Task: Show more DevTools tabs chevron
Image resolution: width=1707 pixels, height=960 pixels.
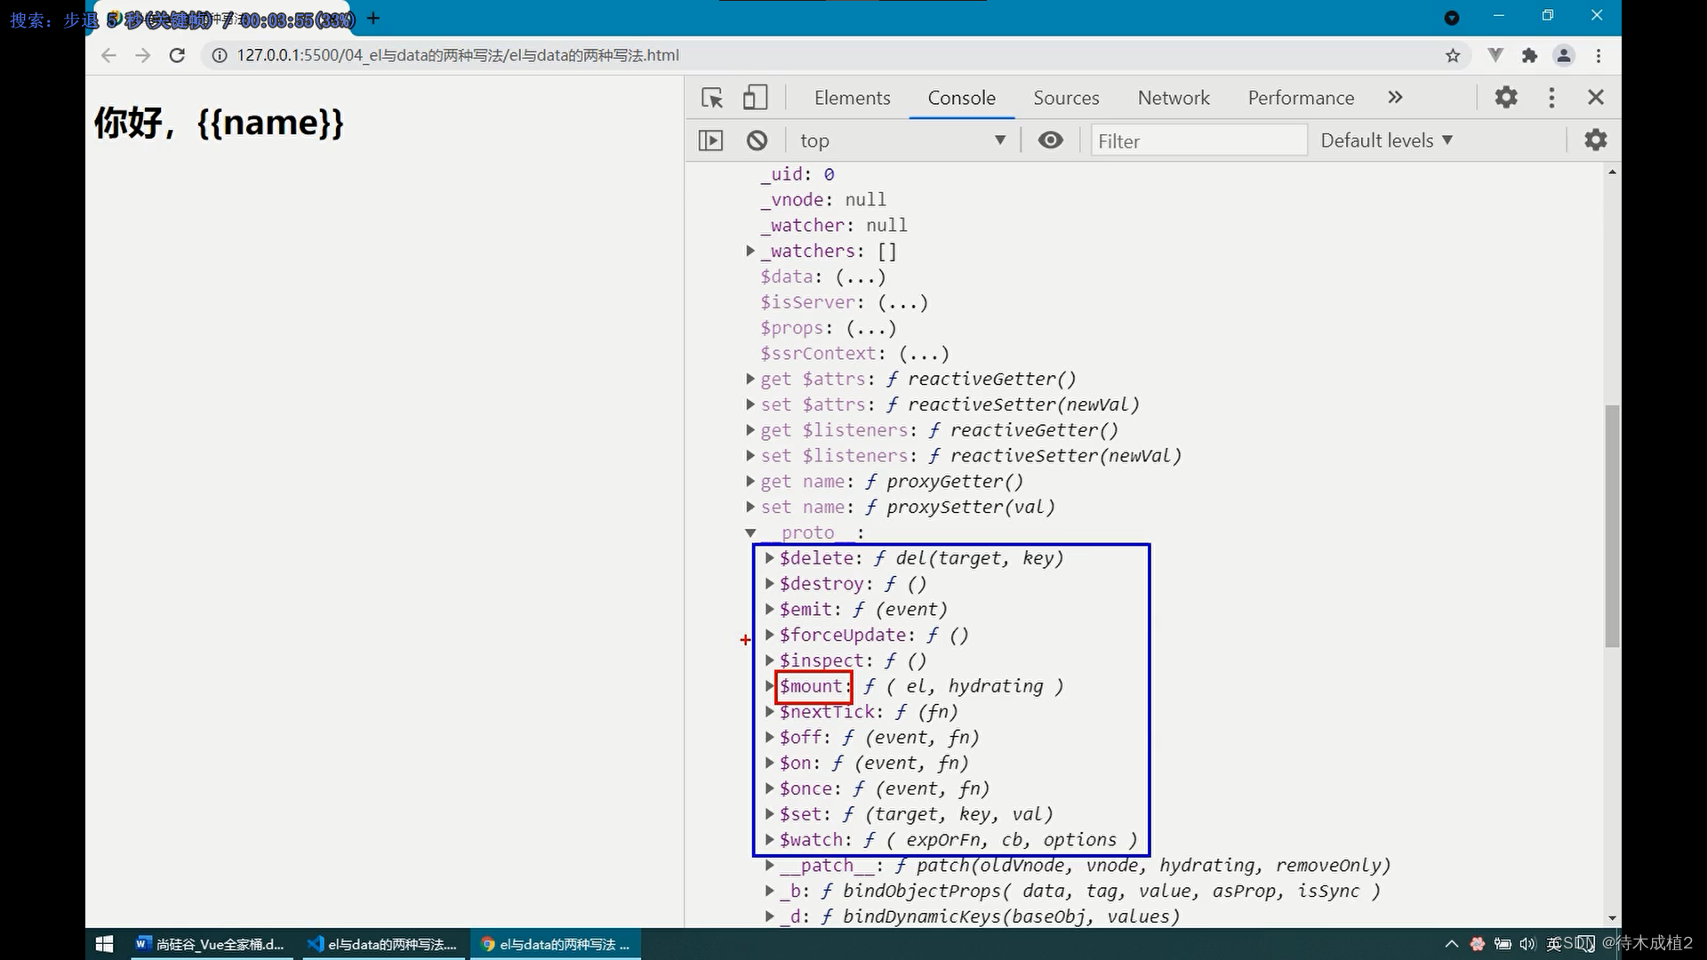Action: point(1395,98)
